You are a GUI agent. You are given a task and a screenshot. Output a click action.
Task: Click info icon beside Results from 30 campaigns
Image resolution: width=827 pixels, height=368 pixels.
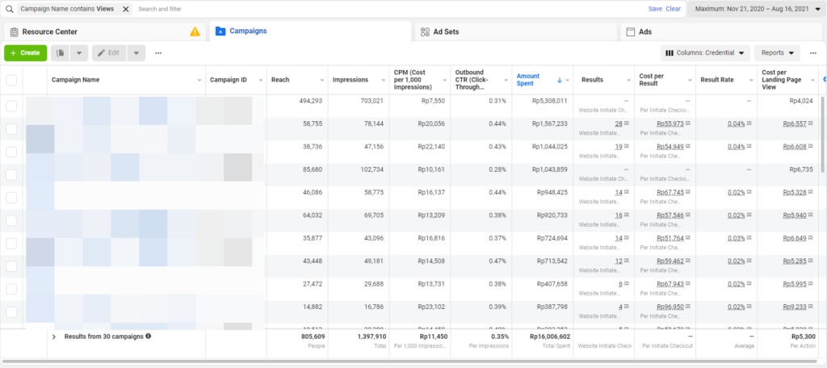click(149, 336)
